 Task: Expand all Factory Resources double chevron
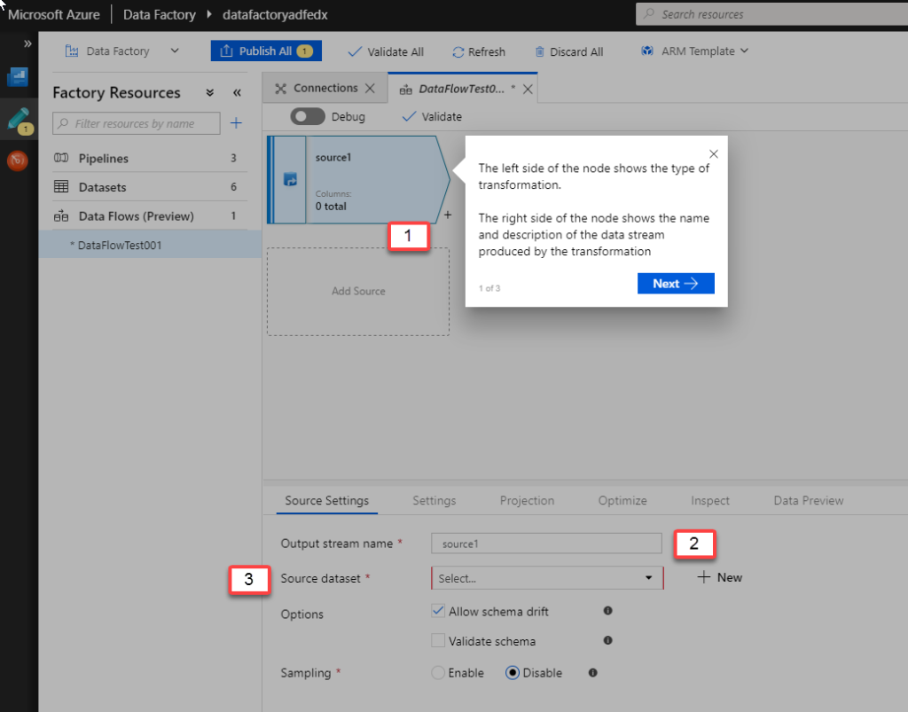(x=209, y=92)
